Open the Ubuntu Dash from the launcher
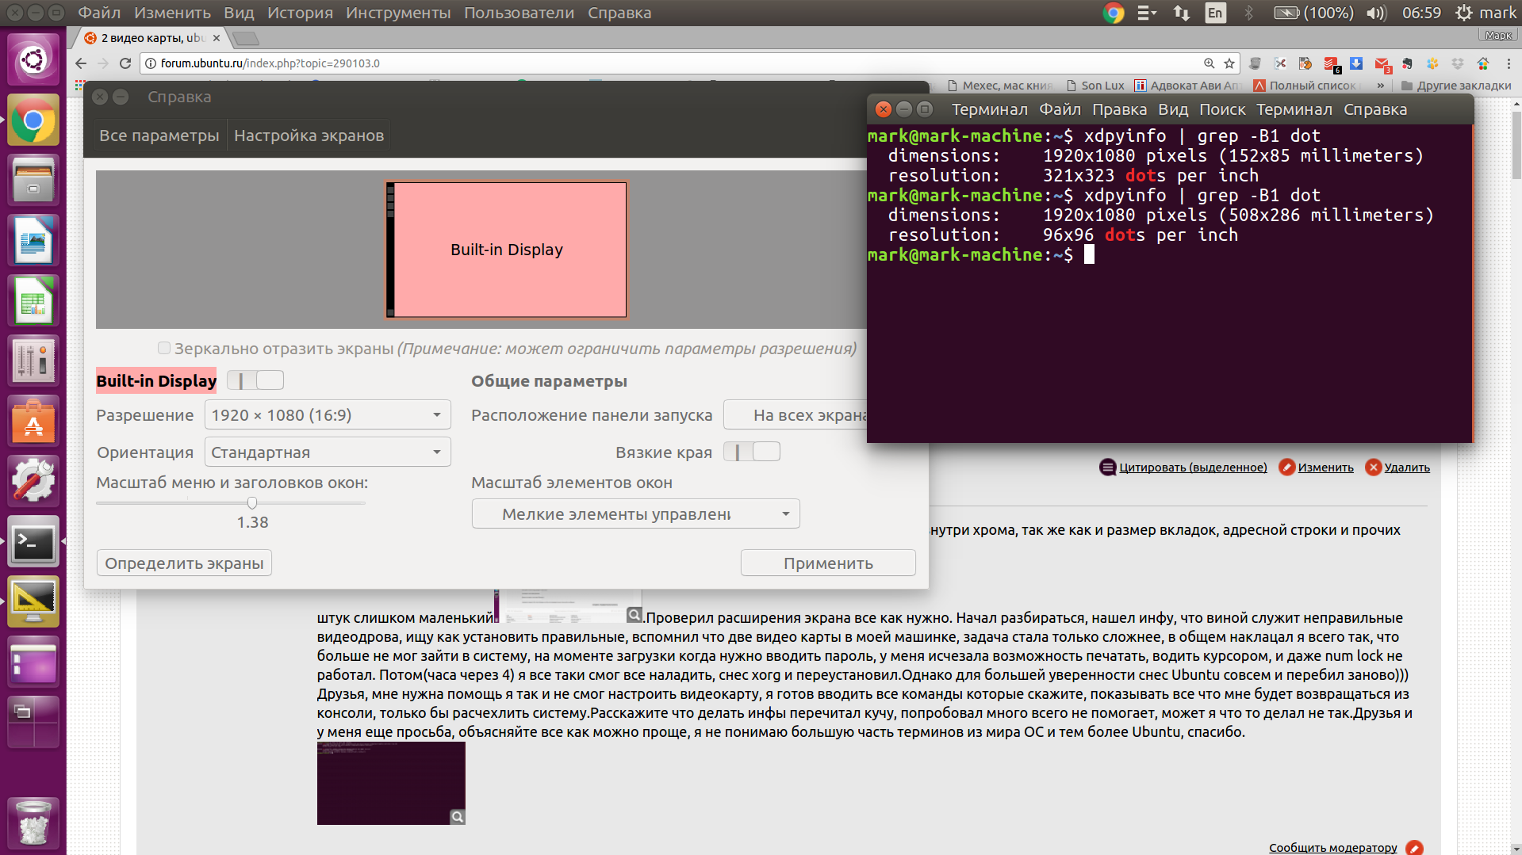Viewport: 1522px width, 855px height. pyautogui.click(x=33, y=60)
